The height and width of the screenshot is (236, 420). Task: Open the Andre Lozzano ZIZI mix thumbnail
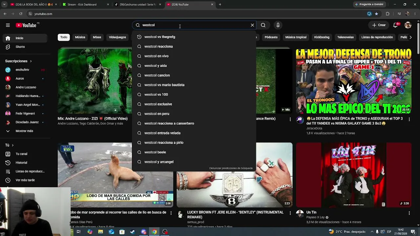[95, 81]
